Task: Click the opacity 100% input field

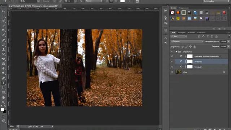Action: click(223, 42)
